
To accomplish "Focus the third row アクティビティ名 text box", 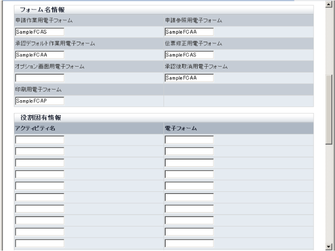I will pyautogui.click(x=39, y=163).
